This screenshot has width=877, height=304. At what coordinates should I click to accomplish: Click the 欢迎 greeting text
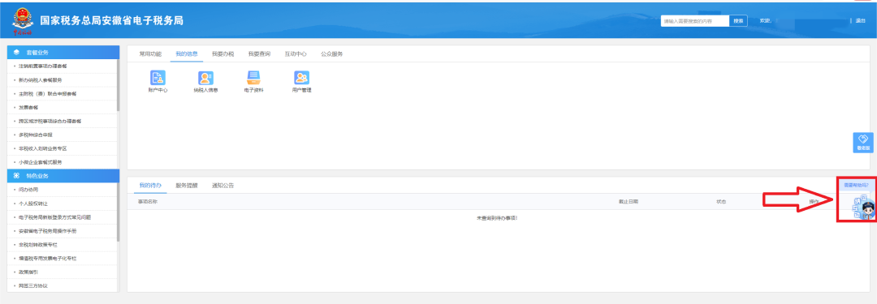765,21
